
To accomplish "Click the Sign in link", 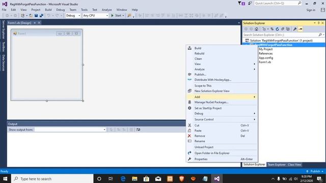I will click(x=311, y=10).
